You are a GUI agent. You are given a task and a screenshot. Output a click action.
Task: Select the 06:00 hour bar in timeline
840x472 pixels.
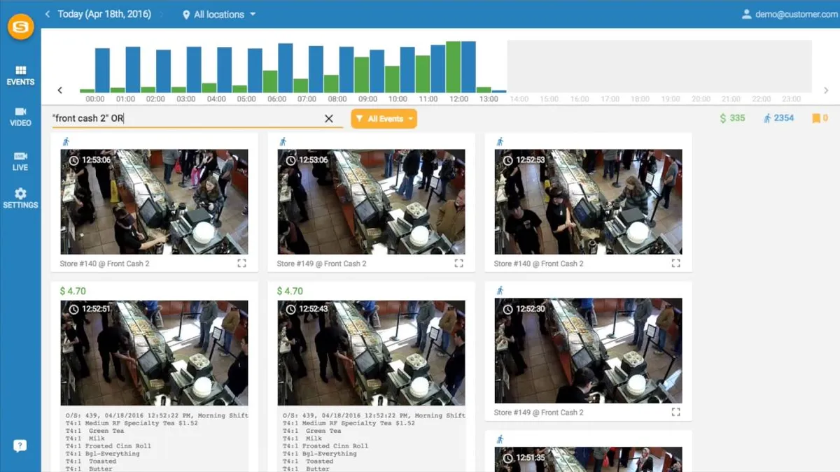point(278,69)
